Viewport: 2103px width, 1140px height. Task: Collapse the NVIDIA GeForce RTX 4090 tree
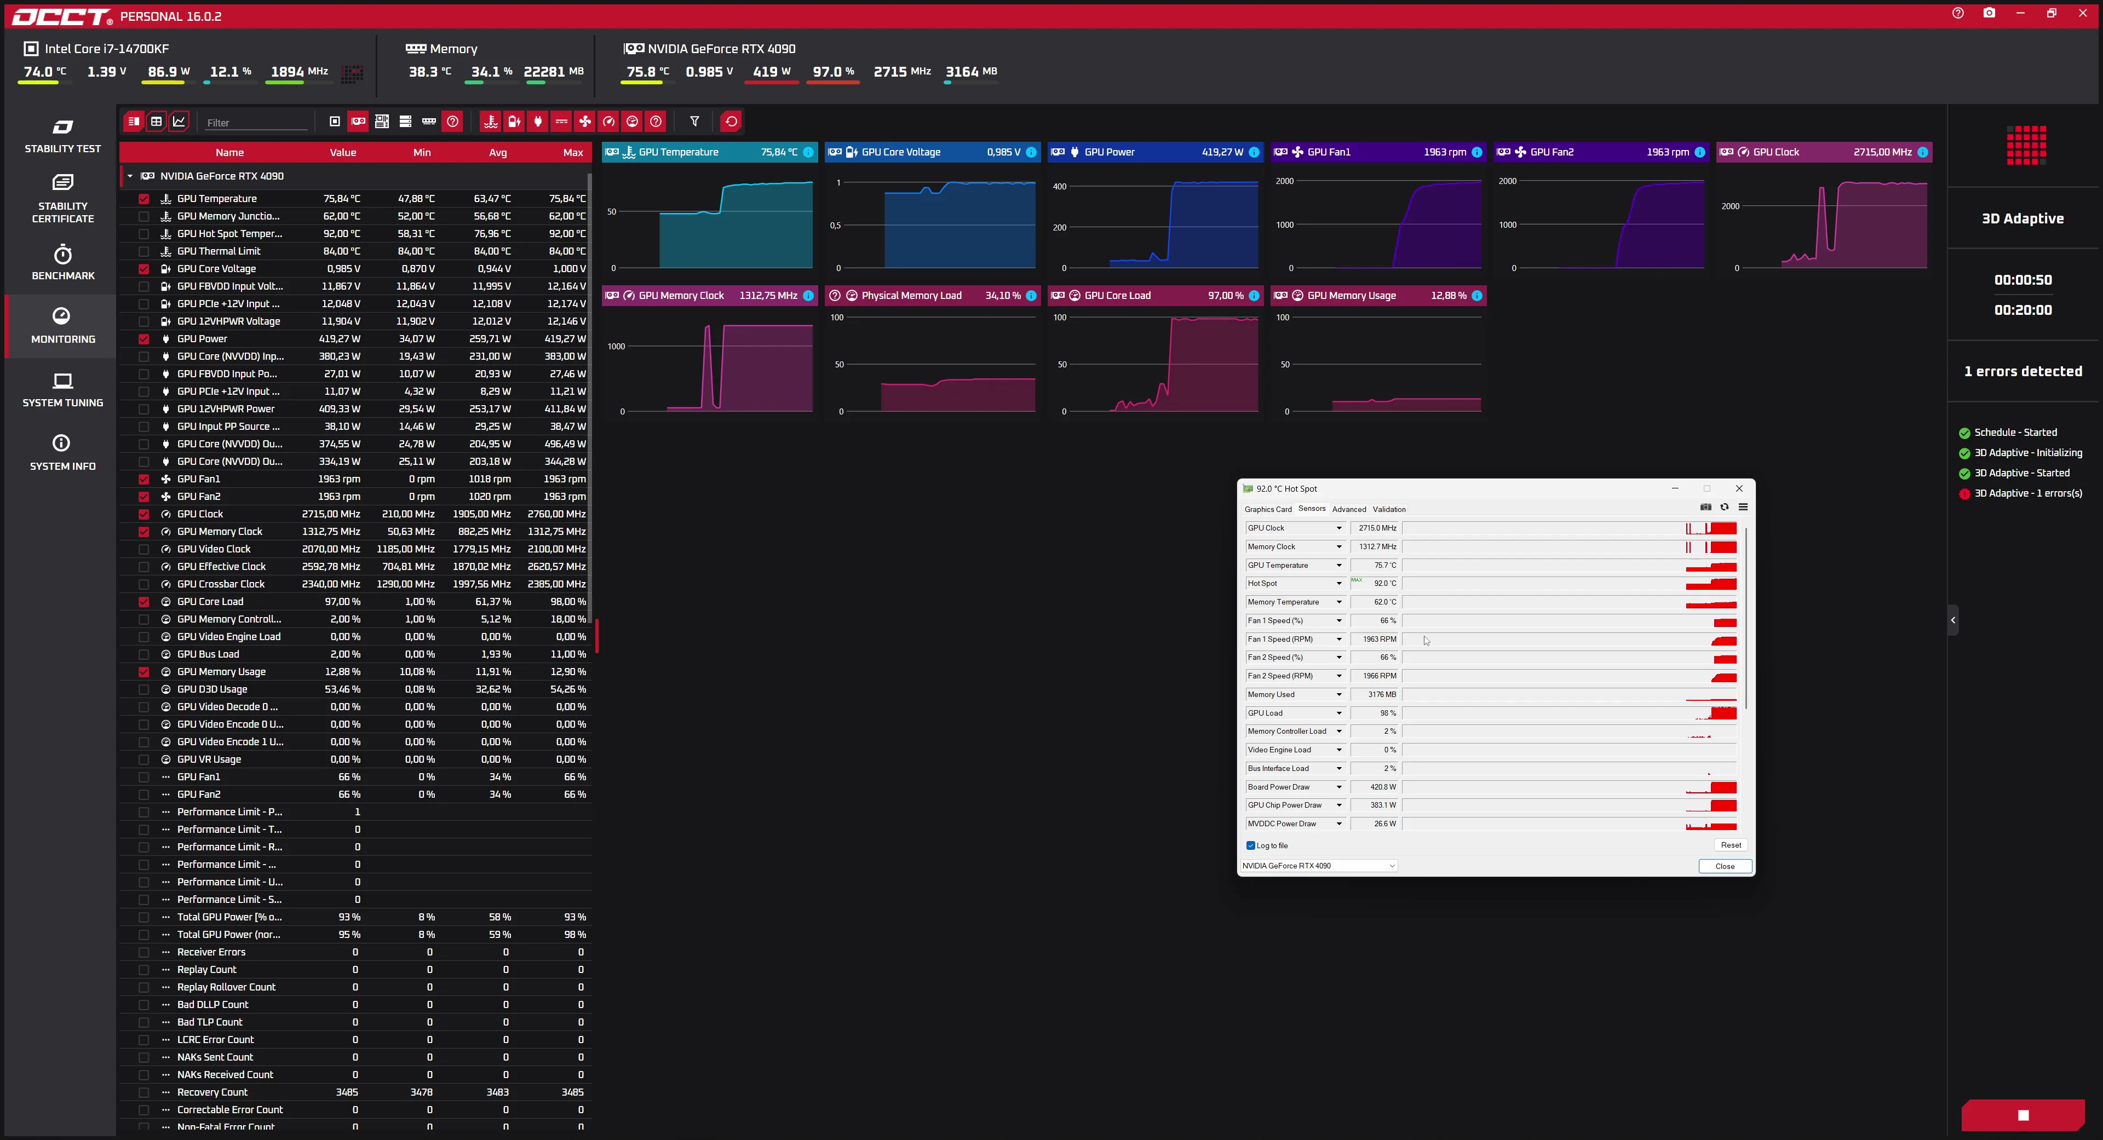pyautogui.click(x=130, y=176)
